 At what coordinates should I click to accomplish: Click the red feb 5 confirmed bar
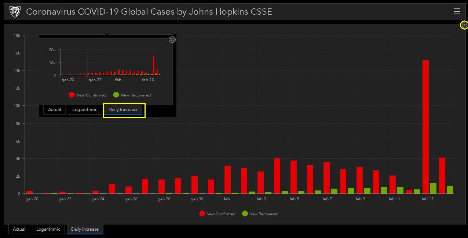click(x=293, y=177)
